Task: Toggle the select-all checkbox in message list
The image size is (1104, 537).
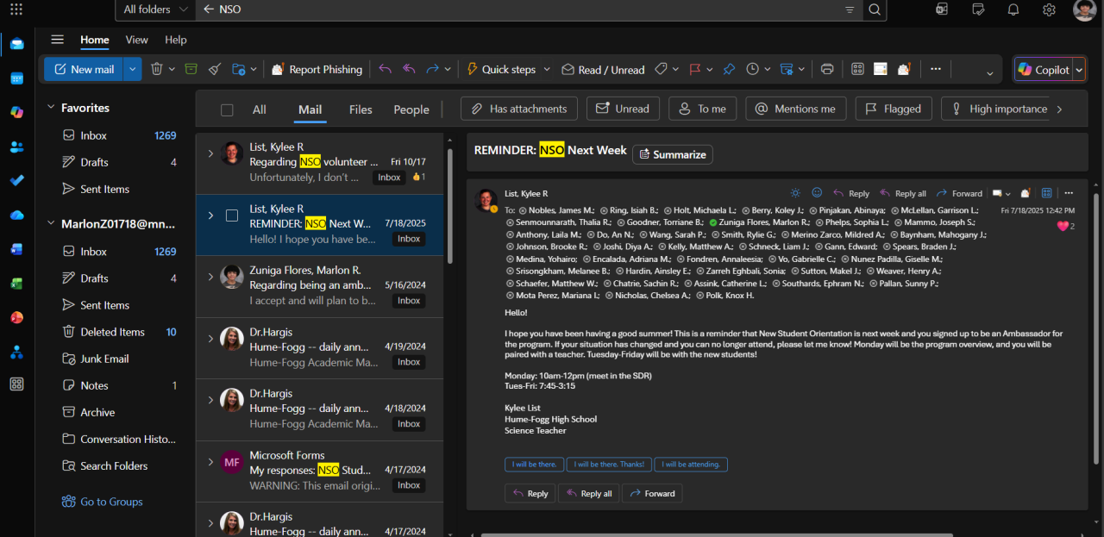Action: coord(227,109)
